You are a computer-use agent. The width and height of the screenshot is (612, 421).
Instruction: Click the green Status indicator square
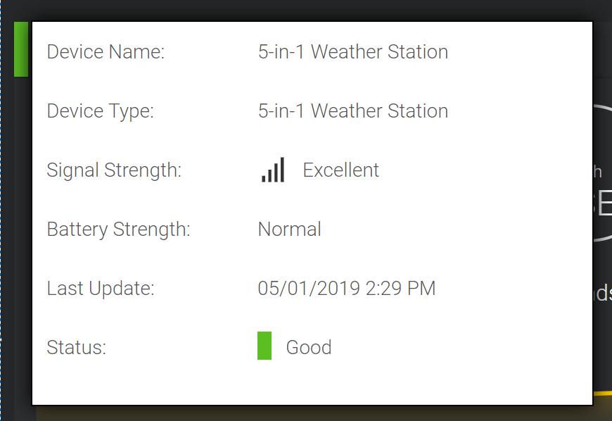tap(264, 346)
